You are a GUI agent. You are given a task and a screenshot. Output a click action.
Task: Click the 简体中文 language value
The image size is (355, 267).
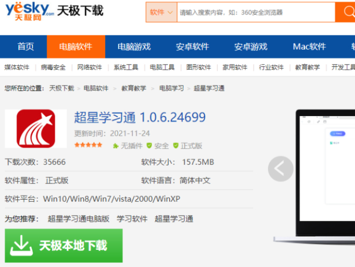point(195,180)
